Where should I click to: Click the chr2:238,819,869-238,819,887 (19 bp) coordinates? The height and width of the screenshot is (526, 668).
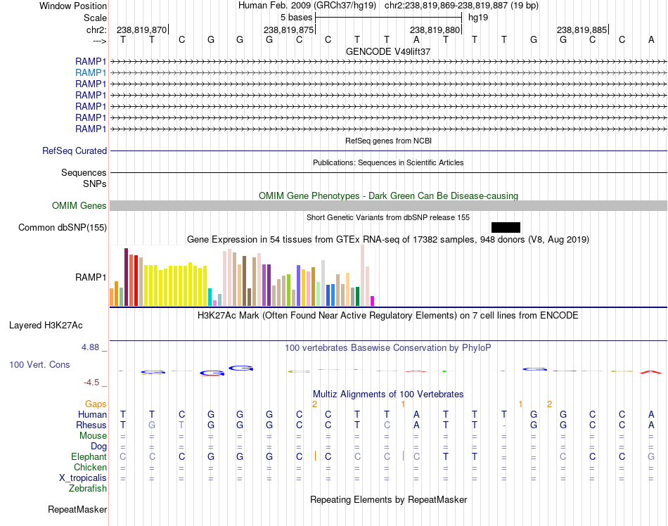pos(461,6)
